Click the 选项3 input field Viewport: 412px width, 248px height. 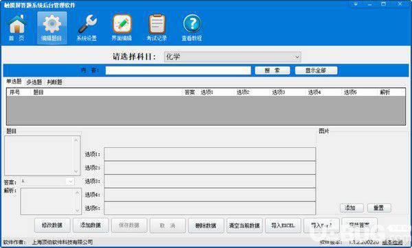tap(210, 181)
